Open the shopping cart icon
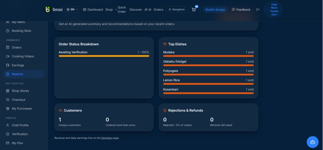Viewport: 323px width, 150px height. 194,10
